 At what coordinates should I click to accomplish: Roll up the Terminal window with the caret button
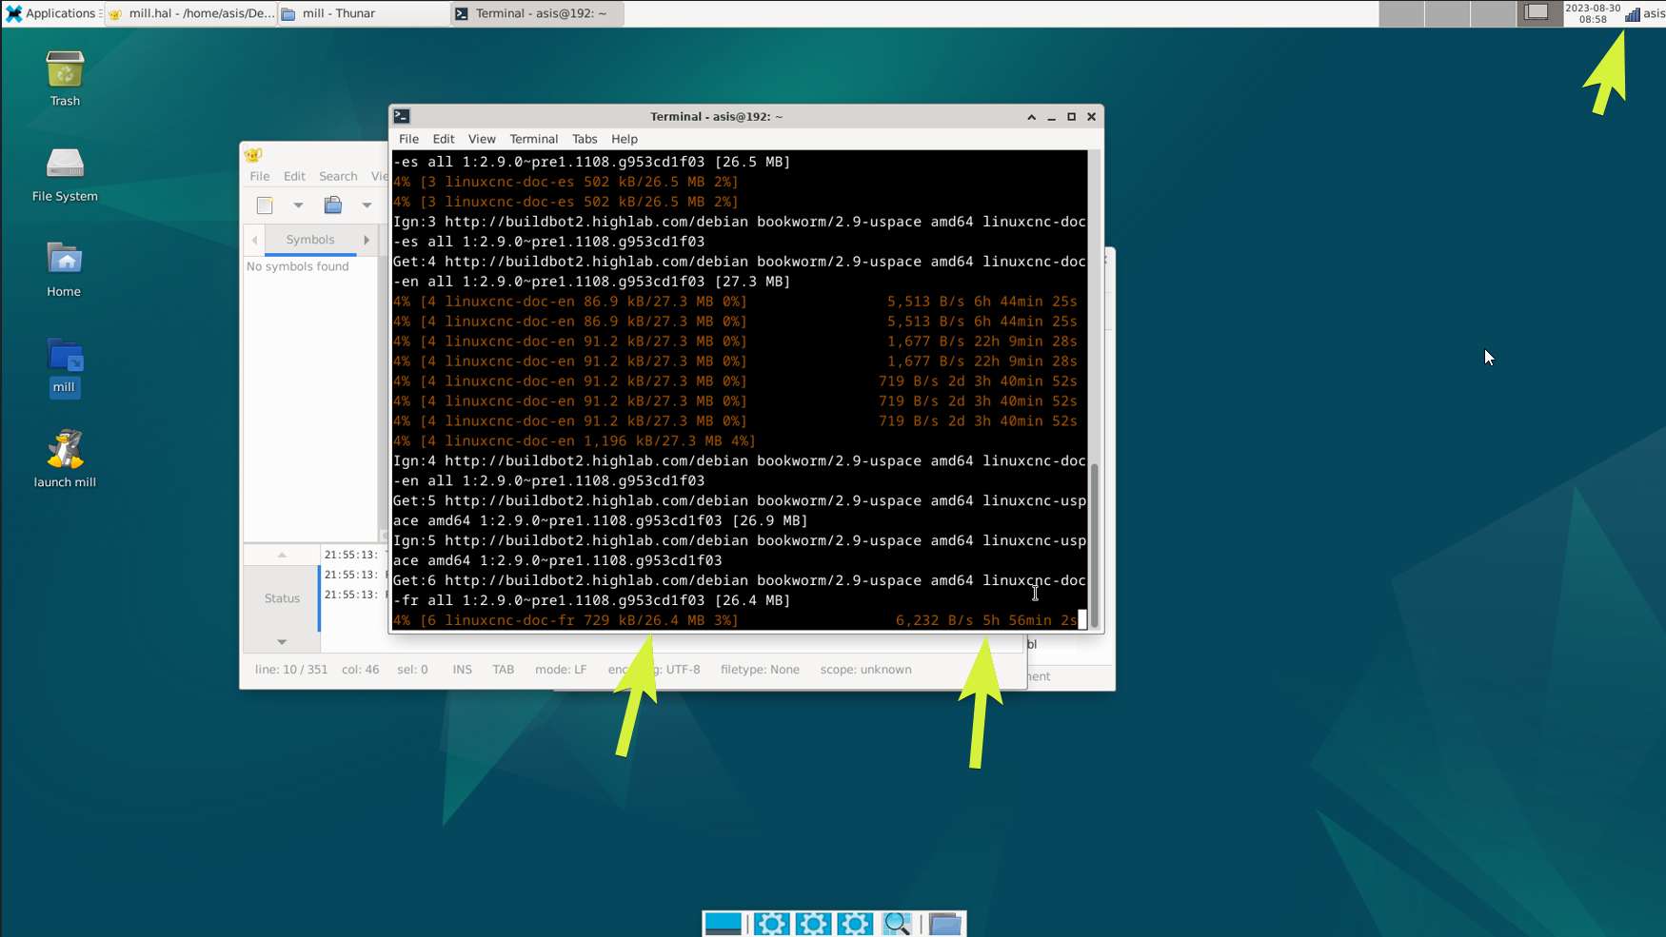(x=1031, y=117)
